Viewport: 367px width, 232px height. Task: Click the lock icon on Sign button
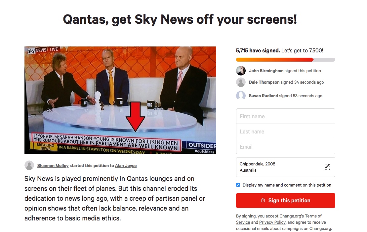point(263,200)
